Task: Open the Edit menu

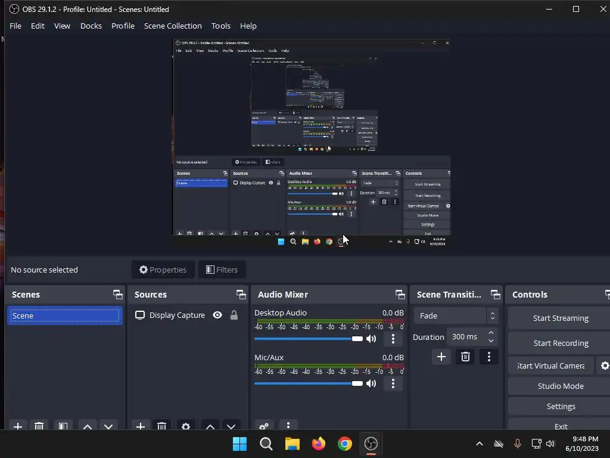Action: click(38, 26)
